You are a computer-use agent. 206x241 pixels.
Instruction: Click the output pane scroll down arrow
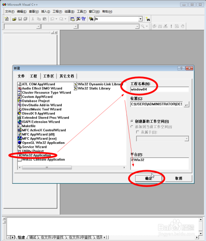click(x=201, y=233)
